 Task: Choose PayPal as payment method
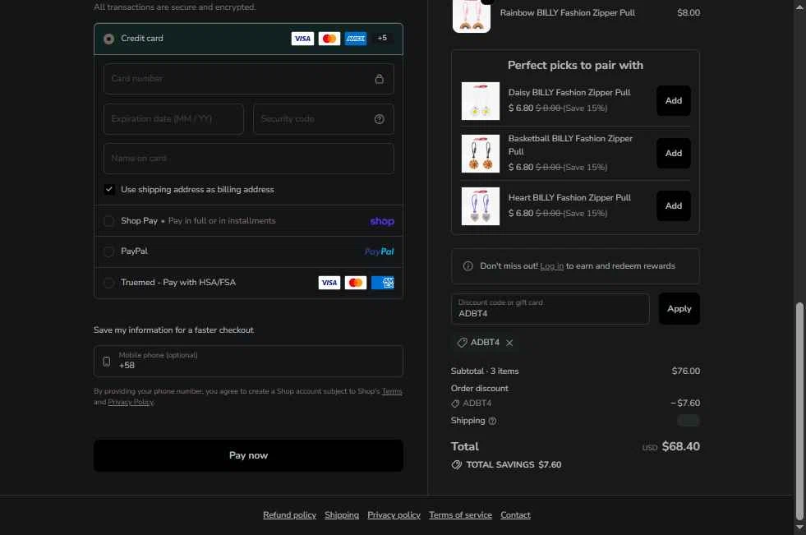point(108,251)
